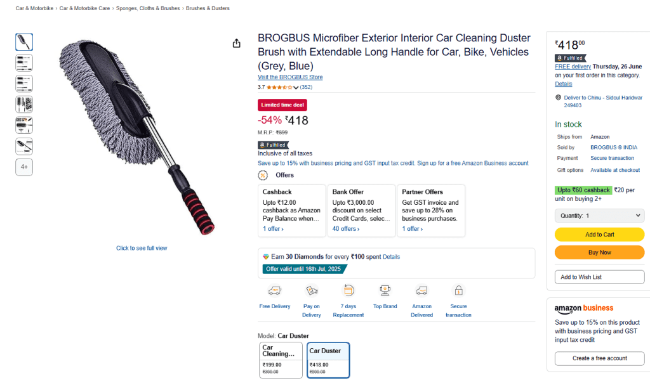Open Car & Motorbike Care breadcrumb
The height and width of the screenshot is (383, 650).
[x=84, y=8]
